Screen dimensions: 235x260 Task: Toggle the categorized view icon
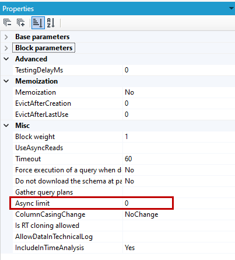[38, 23]
